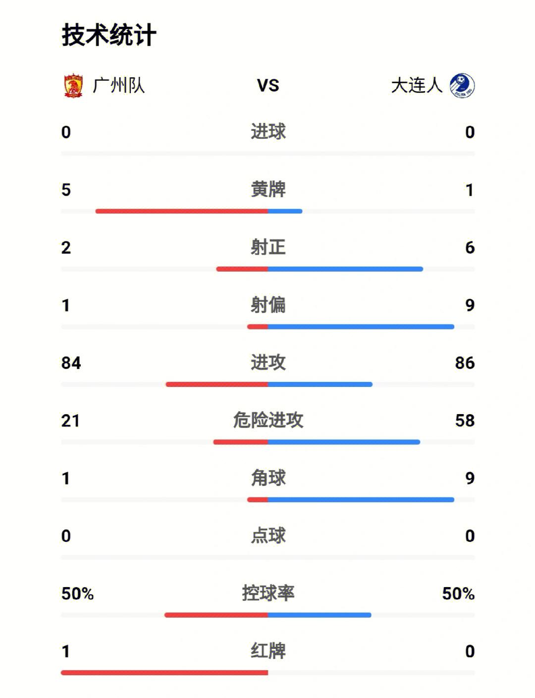The image size is (535, 698).
Task: Select the 技术统计 heading
Action: (x=109, y=35)
